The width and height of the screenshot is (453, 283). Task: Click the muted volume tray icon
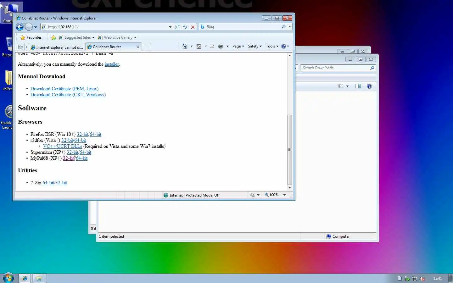click(x=422, y=279)
